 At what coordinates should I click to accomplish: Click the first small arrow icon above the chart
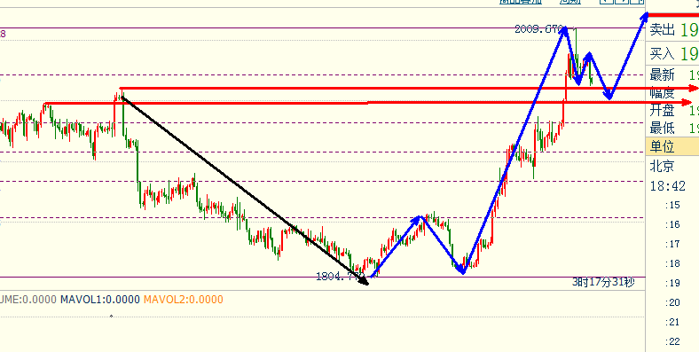pos(607,2)
